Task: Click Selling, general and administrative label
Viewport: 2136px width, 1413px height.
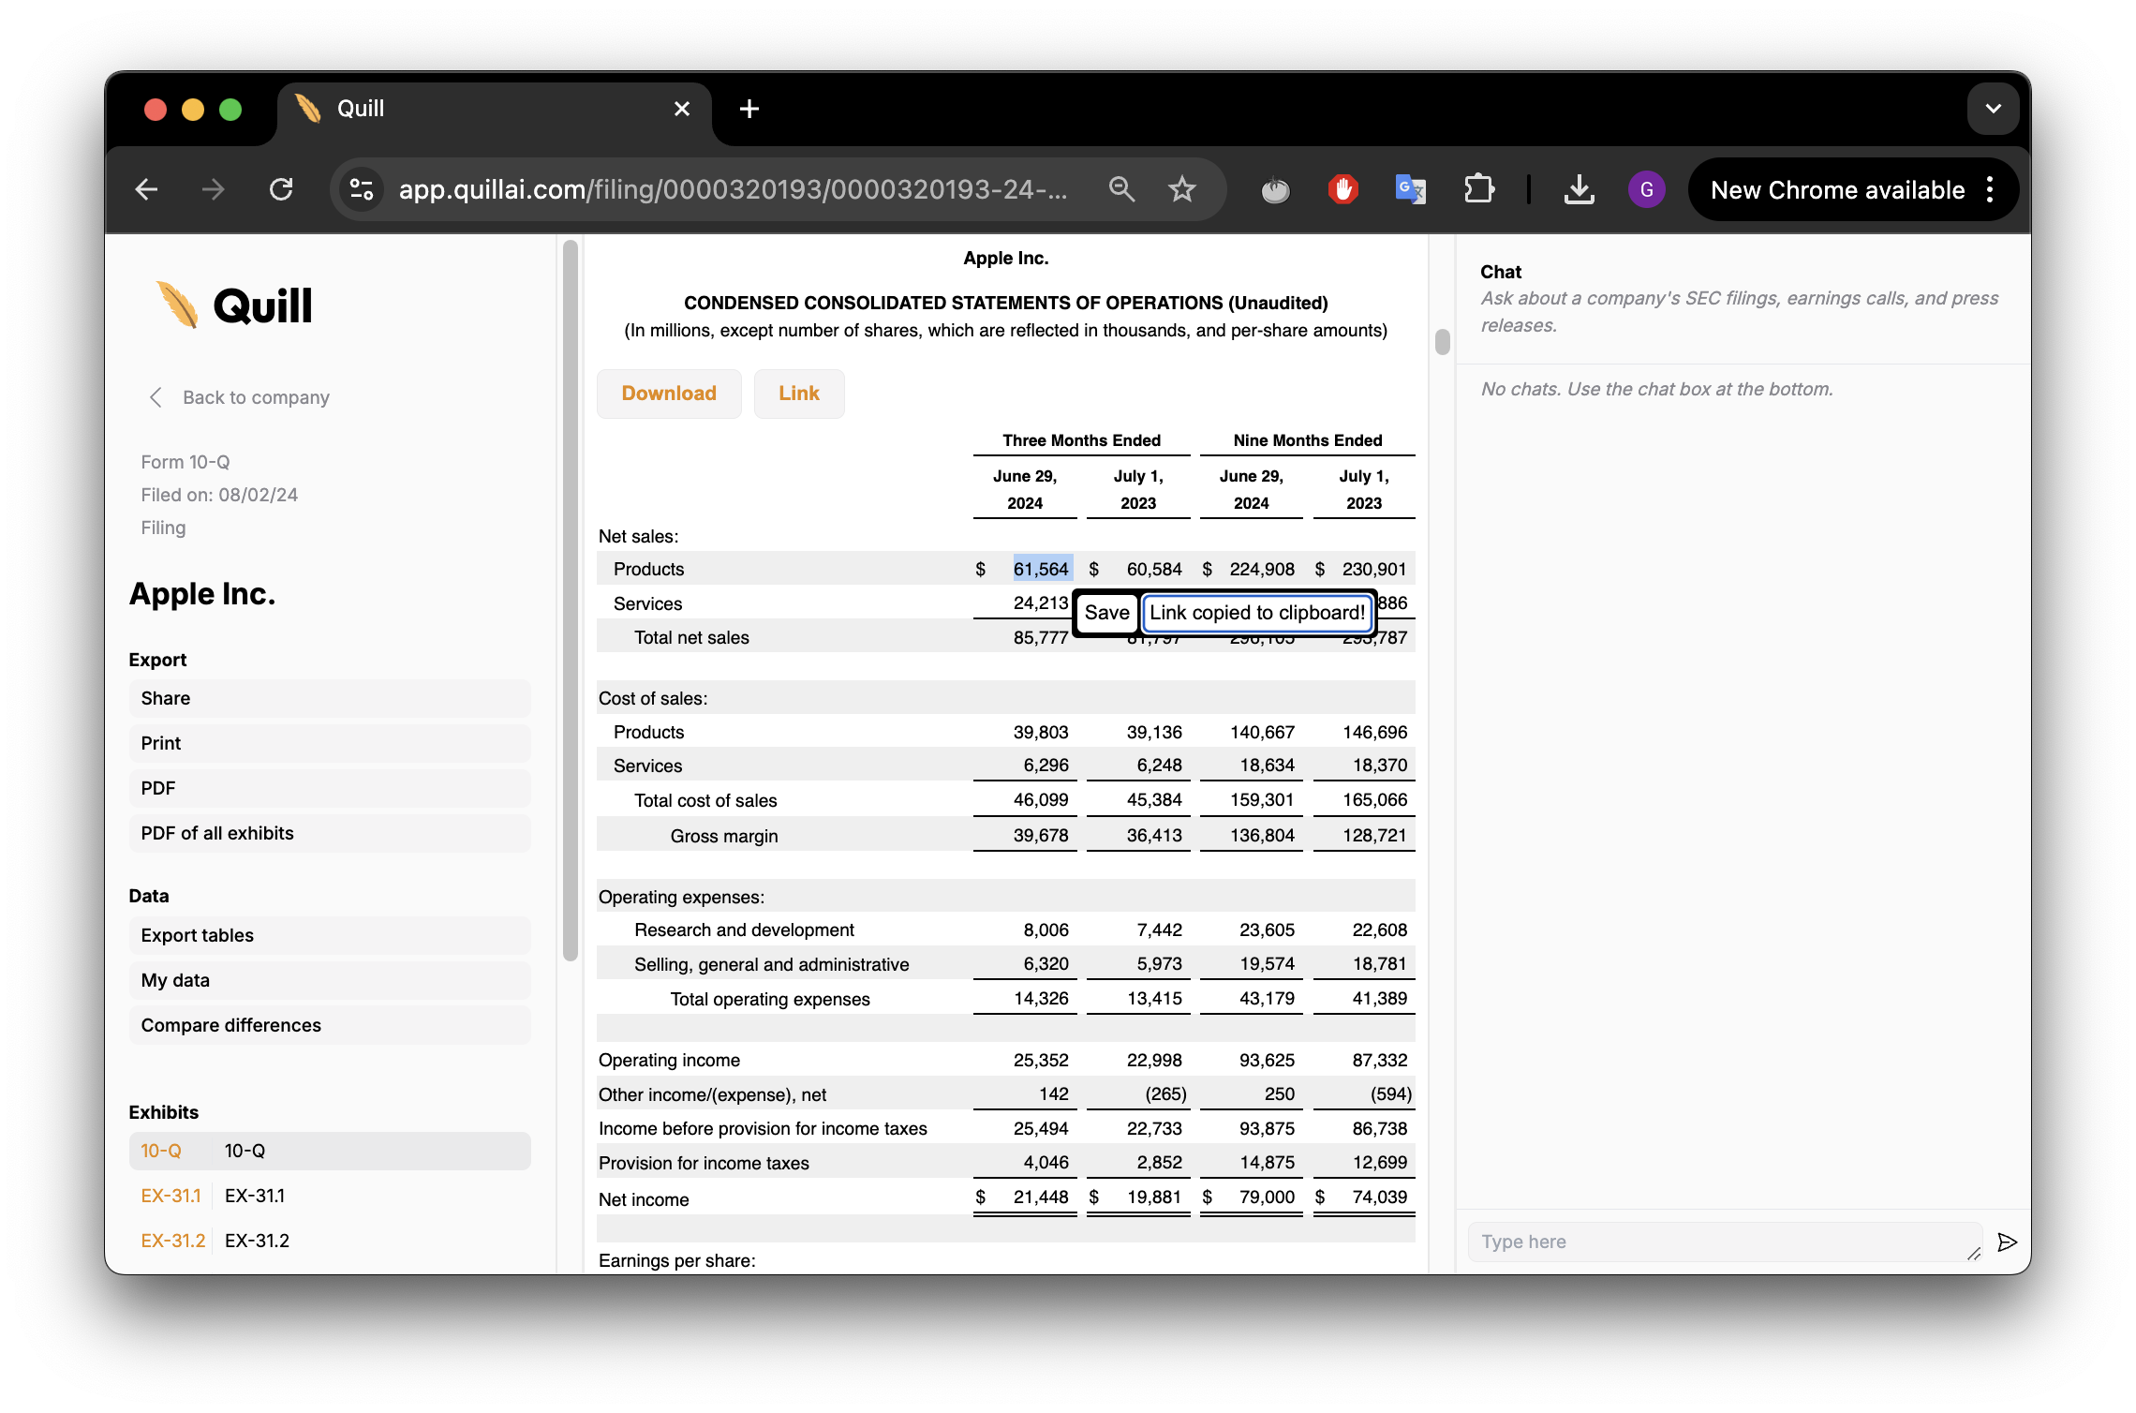Action: (x=771, y=965)
